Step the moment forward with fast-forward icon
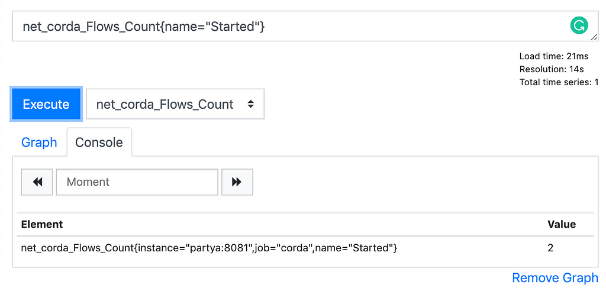Image resolution: width=606 pixels, height=288 pixels. pos(237,182)
